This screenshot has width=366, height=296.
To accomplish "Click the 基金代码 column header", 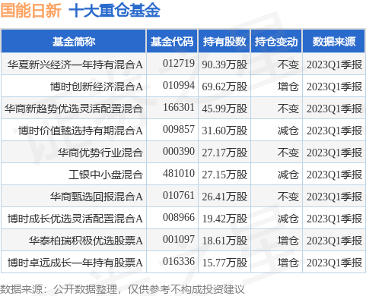I will 172,41.
